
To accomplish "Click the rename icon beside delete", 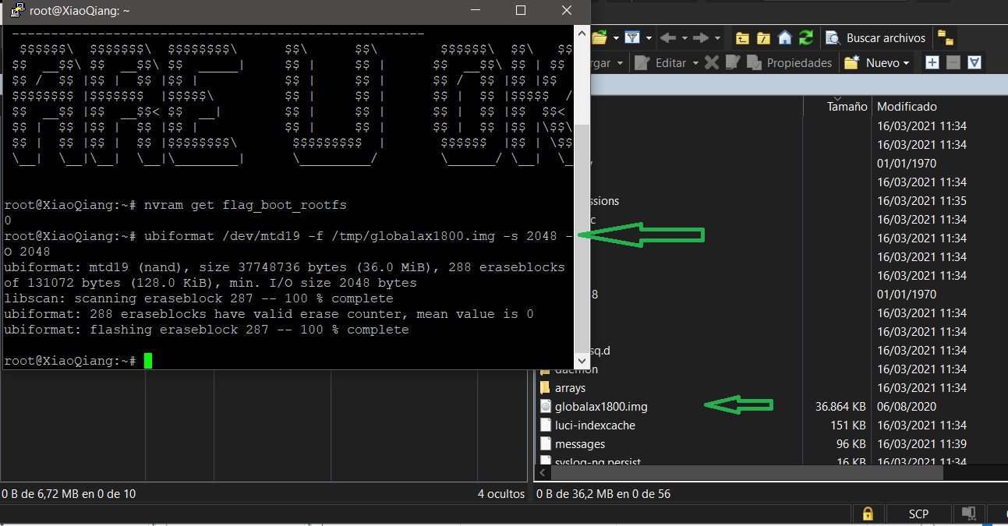I will click(x=731, y=62).
